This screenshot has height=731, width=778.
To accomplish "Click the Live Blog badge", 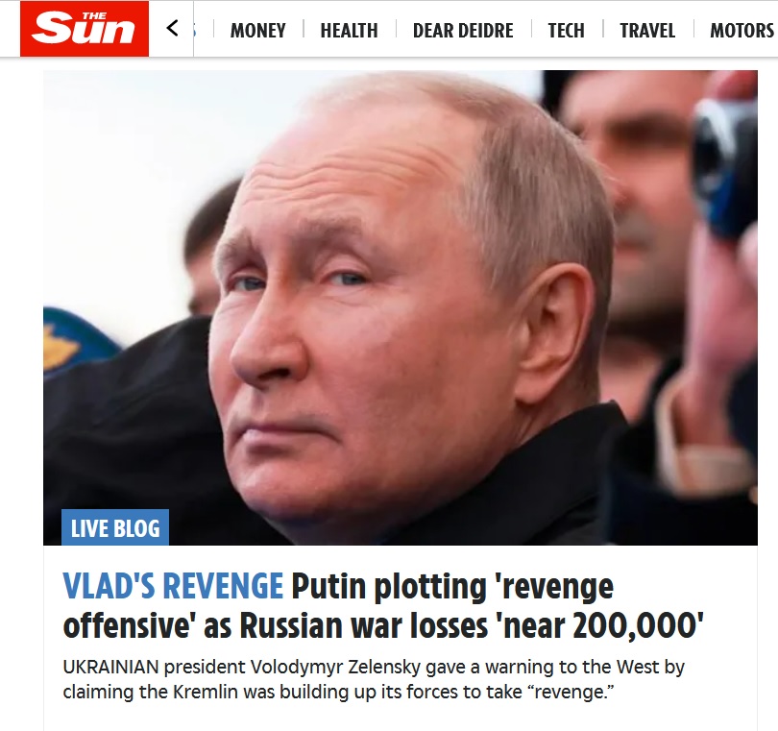I will (115, 527).
